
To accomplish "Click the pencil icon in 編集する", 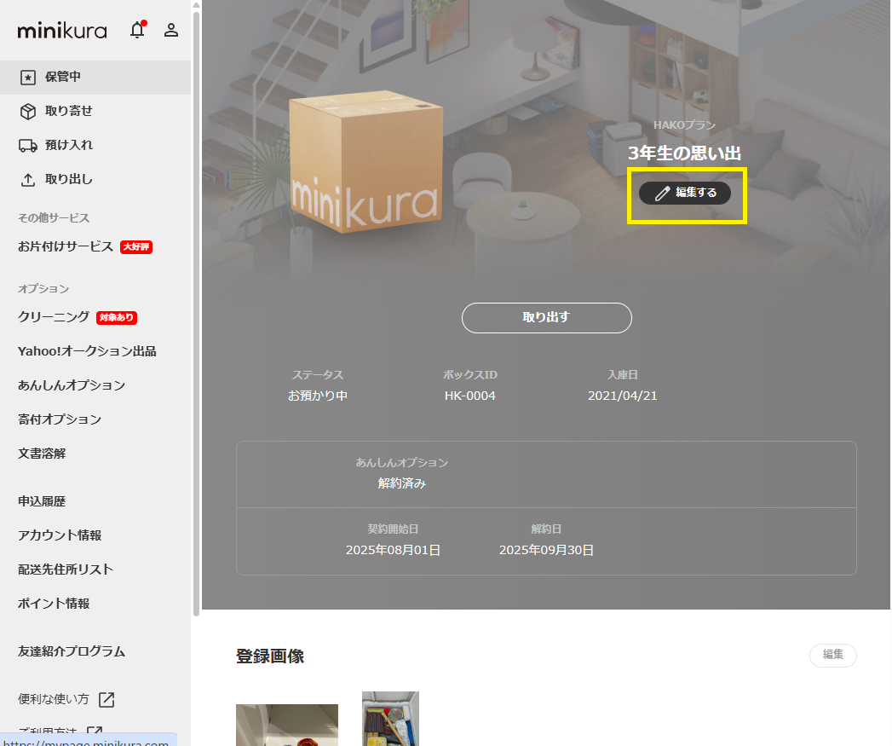I will click(x=662, y=193).
